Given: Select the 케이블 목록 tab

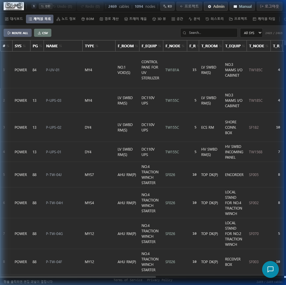Looking at the screenshot, I should coord(40,19).
